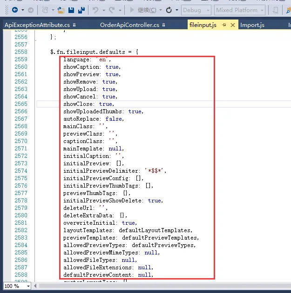Screen dimensions: 291x293
Task: Click the "language: 'en'," code line
Action: click(87, 59)
